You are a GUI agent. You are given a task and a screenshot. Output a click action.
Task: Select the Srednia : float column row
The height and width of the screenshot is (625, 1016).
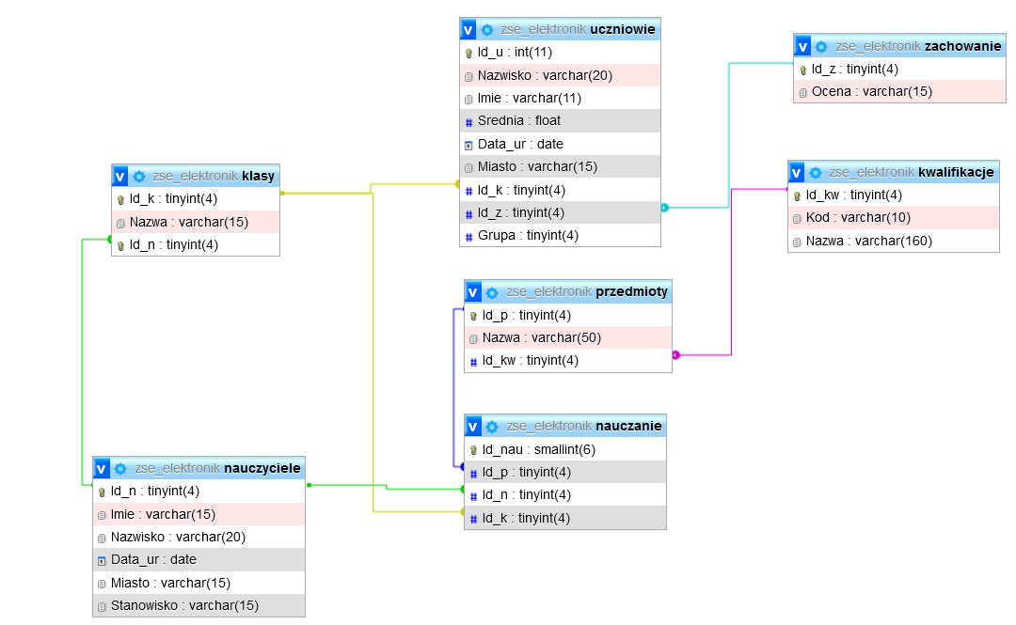pos(519,121)
